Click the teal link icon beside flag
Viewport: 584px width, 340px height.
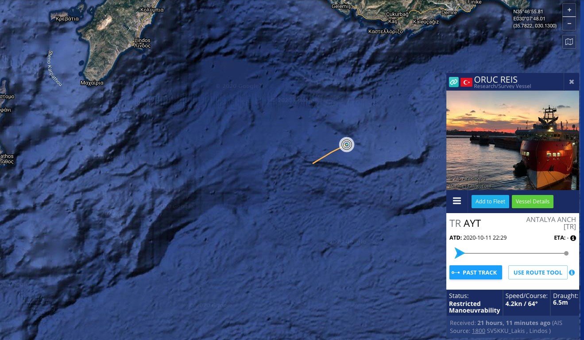453,82
